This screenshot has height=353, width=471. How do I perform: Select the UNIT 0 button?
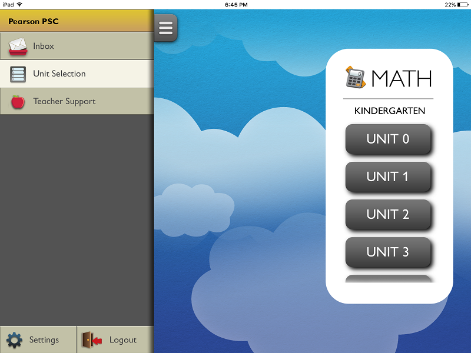(388, 139)
